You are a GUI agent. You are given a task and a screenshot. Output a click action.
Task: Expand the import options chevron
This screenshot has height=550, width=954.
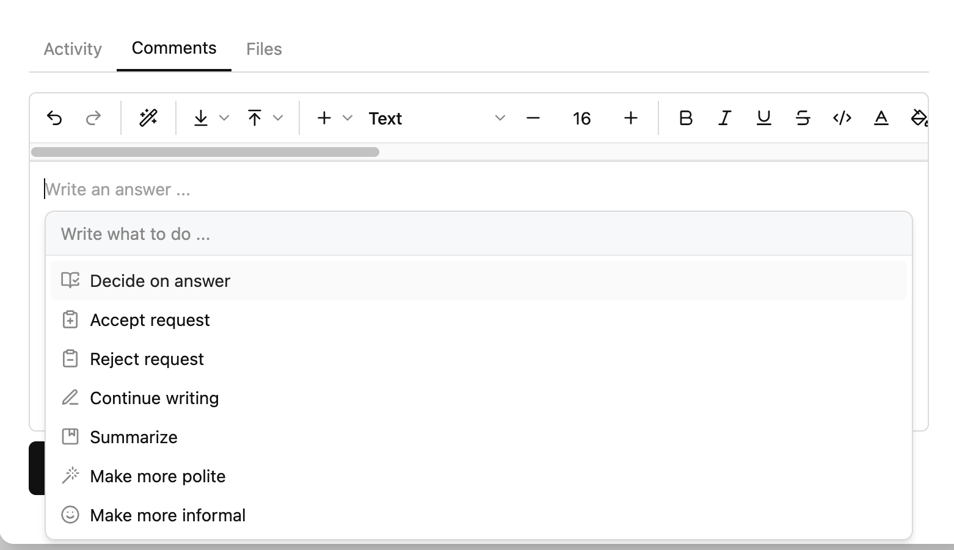224,118
